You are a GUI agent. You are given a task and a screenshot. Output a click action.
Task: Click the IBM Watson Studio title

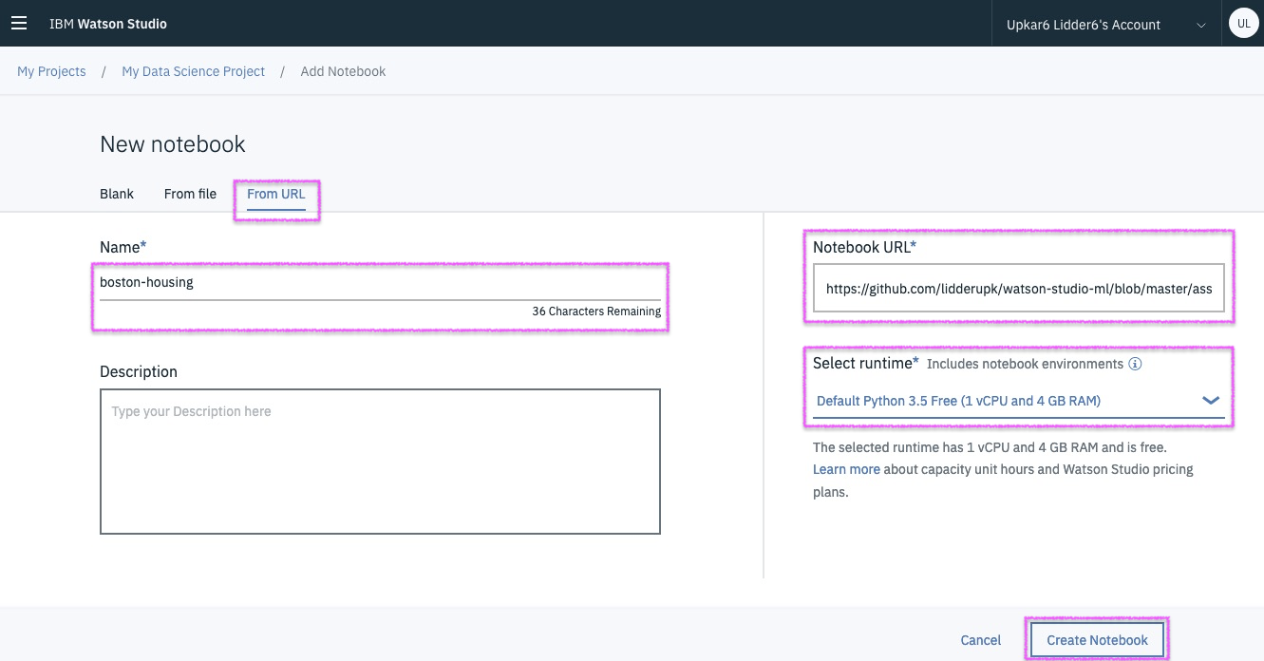tap(108, 24)
